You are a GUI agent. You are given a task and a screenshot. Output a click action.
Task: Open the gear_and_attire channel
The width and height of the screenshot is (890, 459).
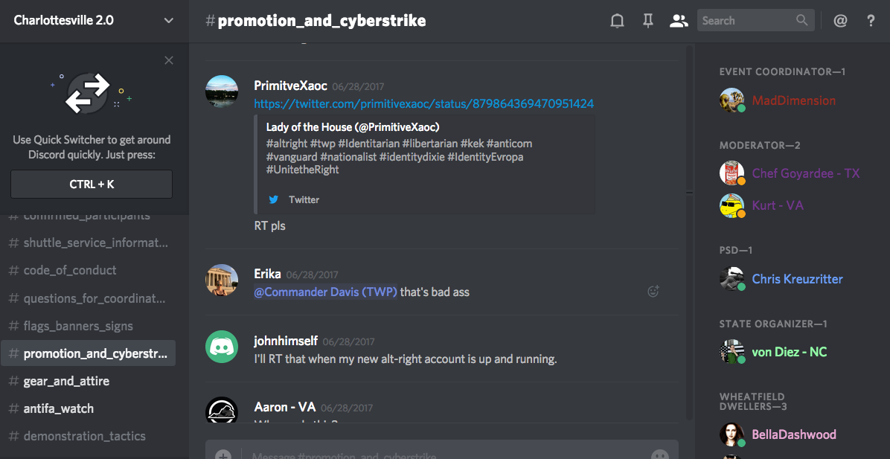(66, 381)
